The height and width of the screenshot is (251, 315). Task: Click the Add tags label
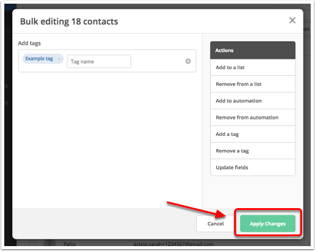(x=29, y=43)
